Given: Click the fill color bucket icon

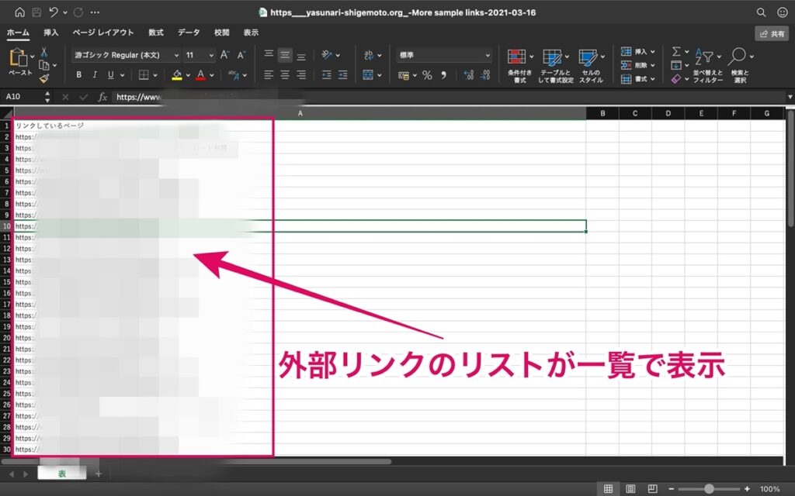Looking at the screenshot, I should pyautogui.click(x=176, y=75).
